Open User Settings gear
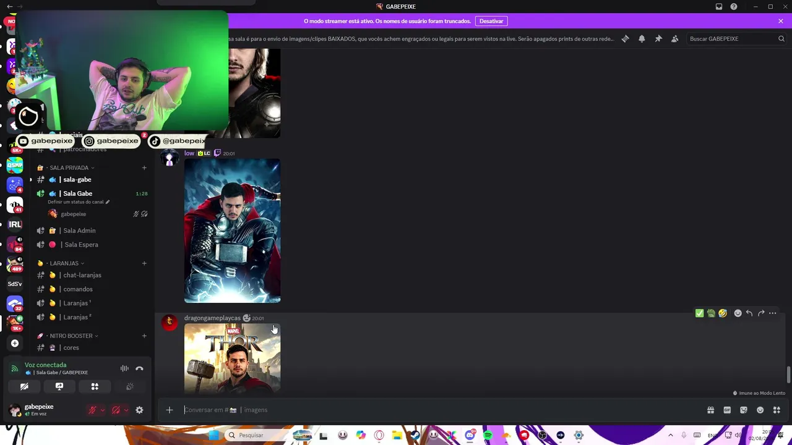Image resolution: width=792 pixels, height=445 pixels. [x=139, y=410]
